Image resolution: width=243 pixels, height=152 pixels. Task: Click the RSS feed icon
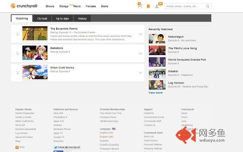17,147
